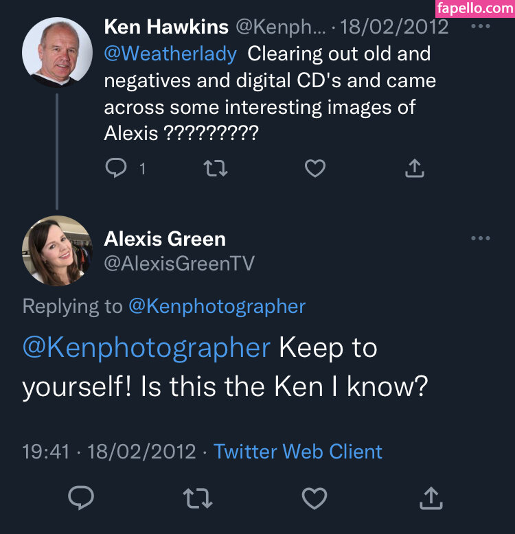This screenshot has width=515, height=534.
Task: Reply to Alexis Green's tweet
Action: pyautogui.click(x=81, y=498)
